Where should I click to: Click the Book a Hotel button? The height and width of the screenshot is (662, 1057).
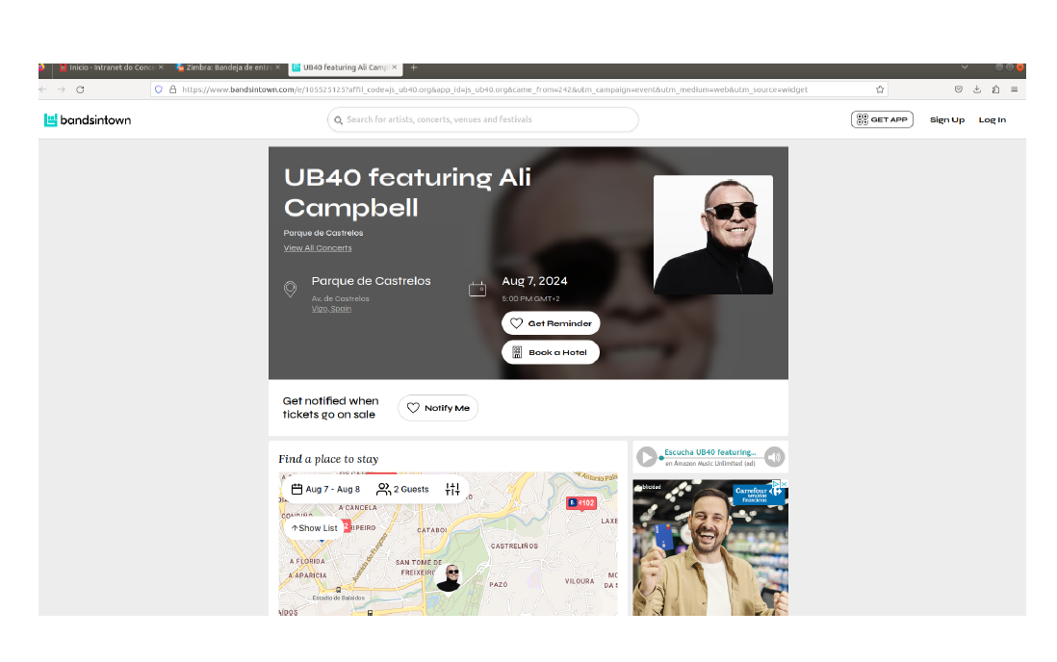(551, 352)
